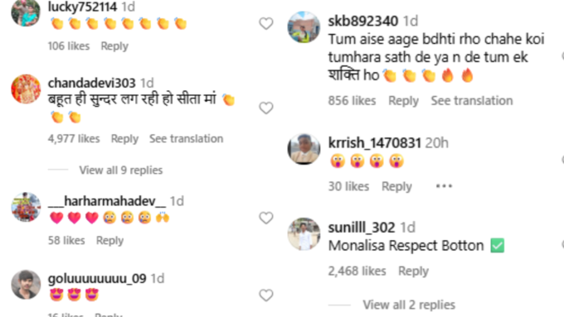Reply to __harharmahadev__ comment
564x317 pixels.
coord(109,241)
